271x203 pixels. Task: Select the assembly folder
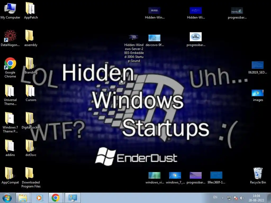[x=31, y=38]
